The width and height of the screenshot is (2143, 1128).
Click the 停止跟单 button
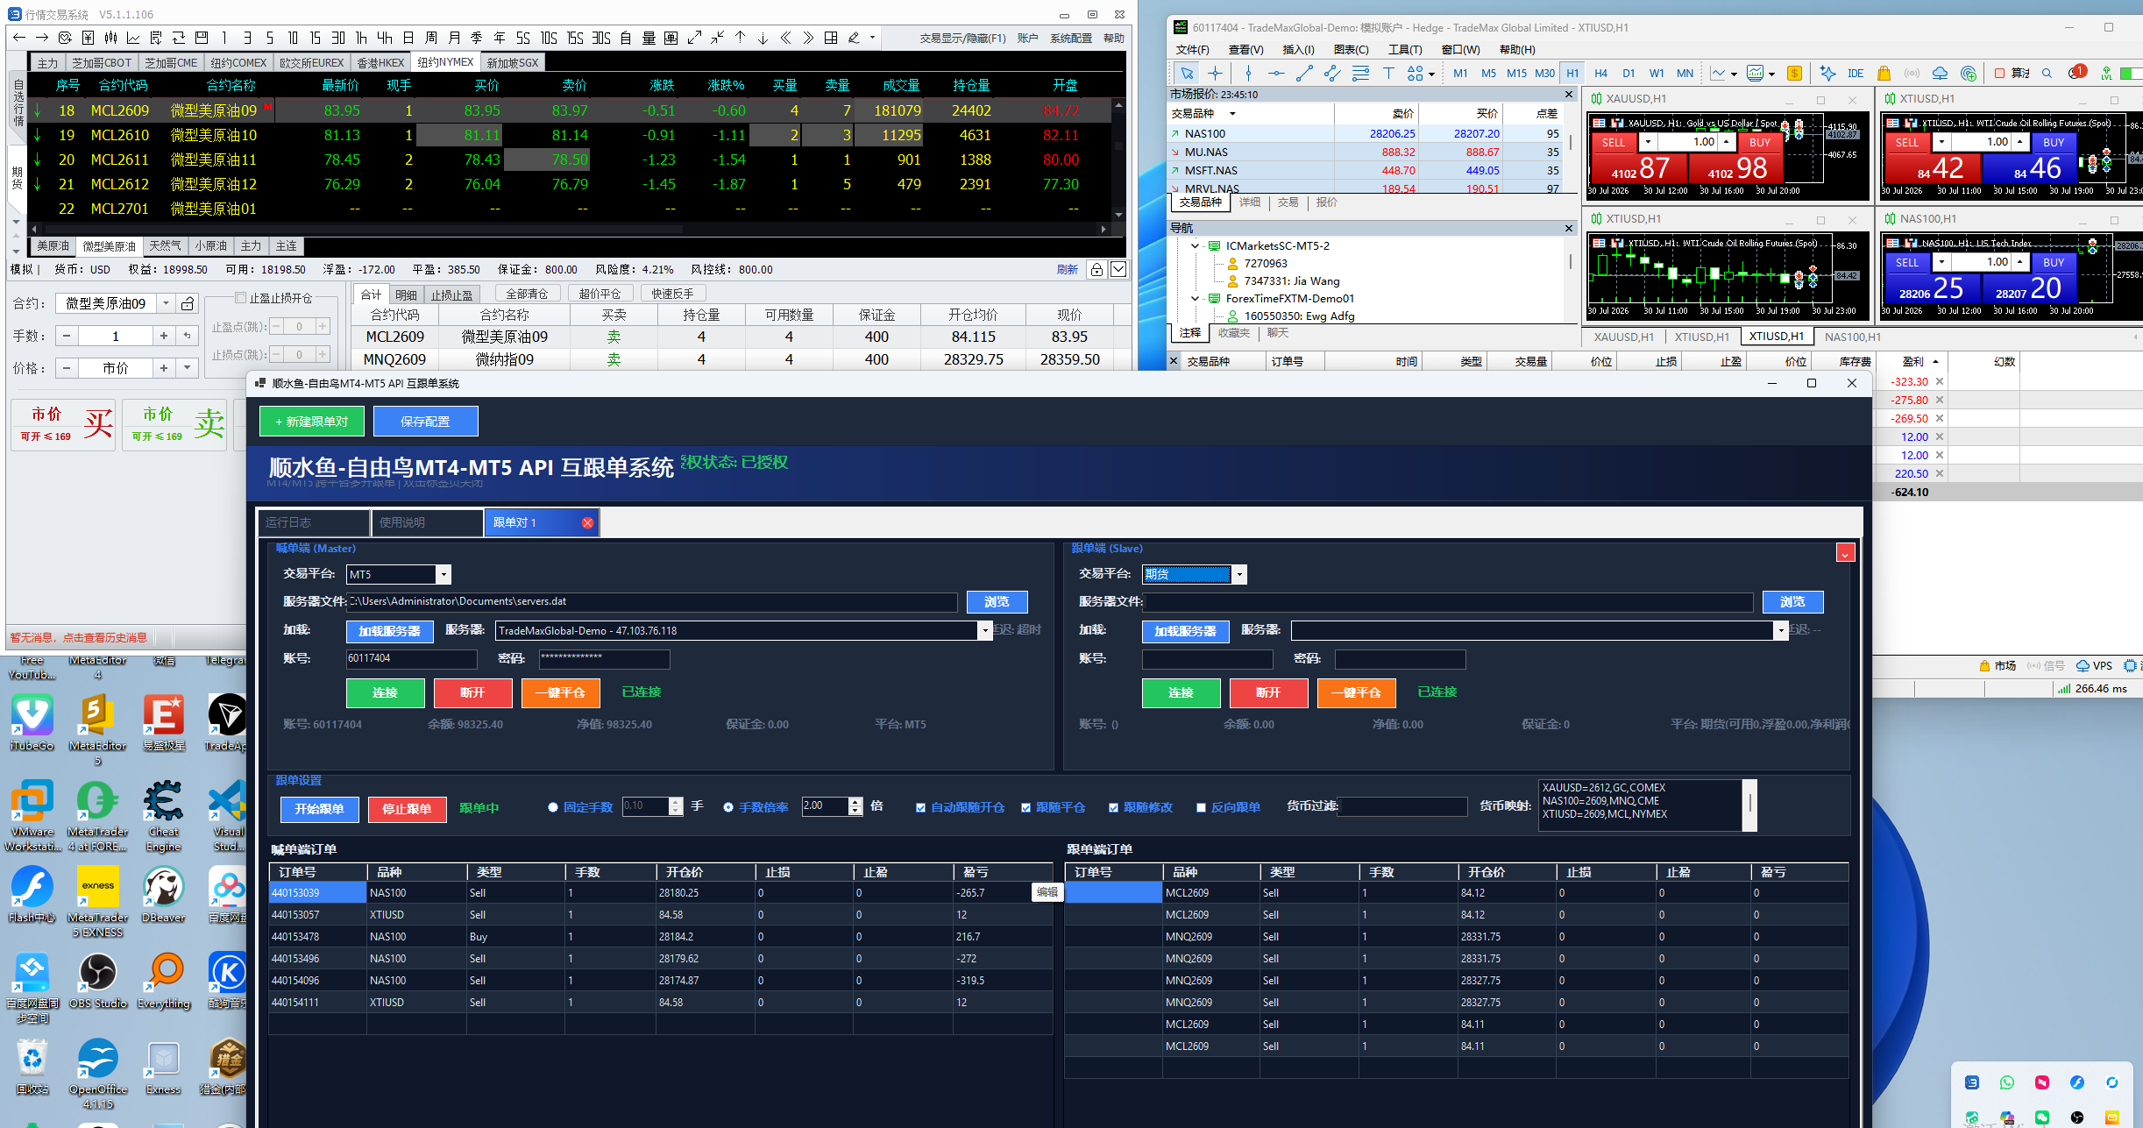point(408,809)
